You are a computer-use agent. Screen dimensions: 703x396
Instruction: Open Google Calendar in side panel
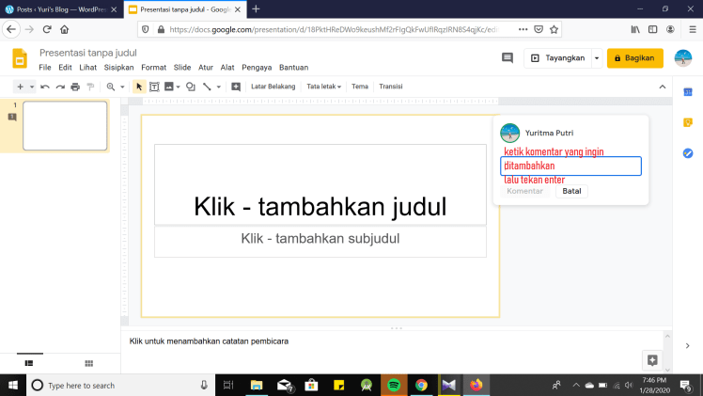(x=688, y=91)
